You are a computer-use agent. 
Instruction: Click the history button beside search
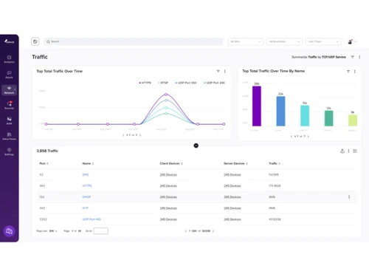click(x=35, y=41)
